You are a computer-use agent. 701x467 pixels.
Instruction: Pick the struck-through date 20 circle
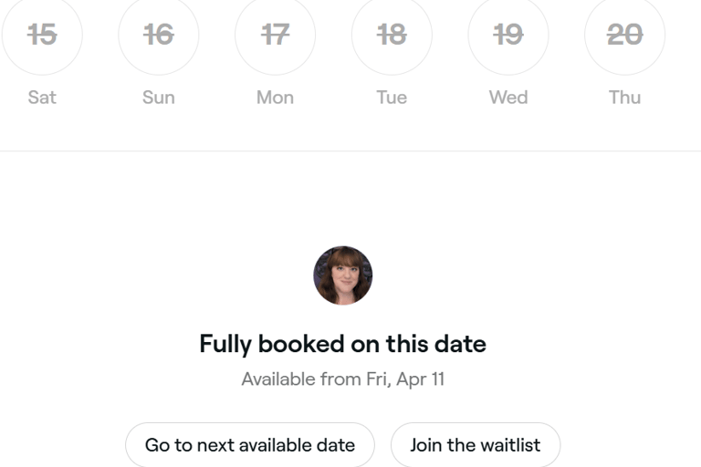625,35
